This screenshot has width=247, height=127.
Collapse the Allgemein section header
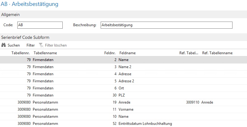coord(10,14)
